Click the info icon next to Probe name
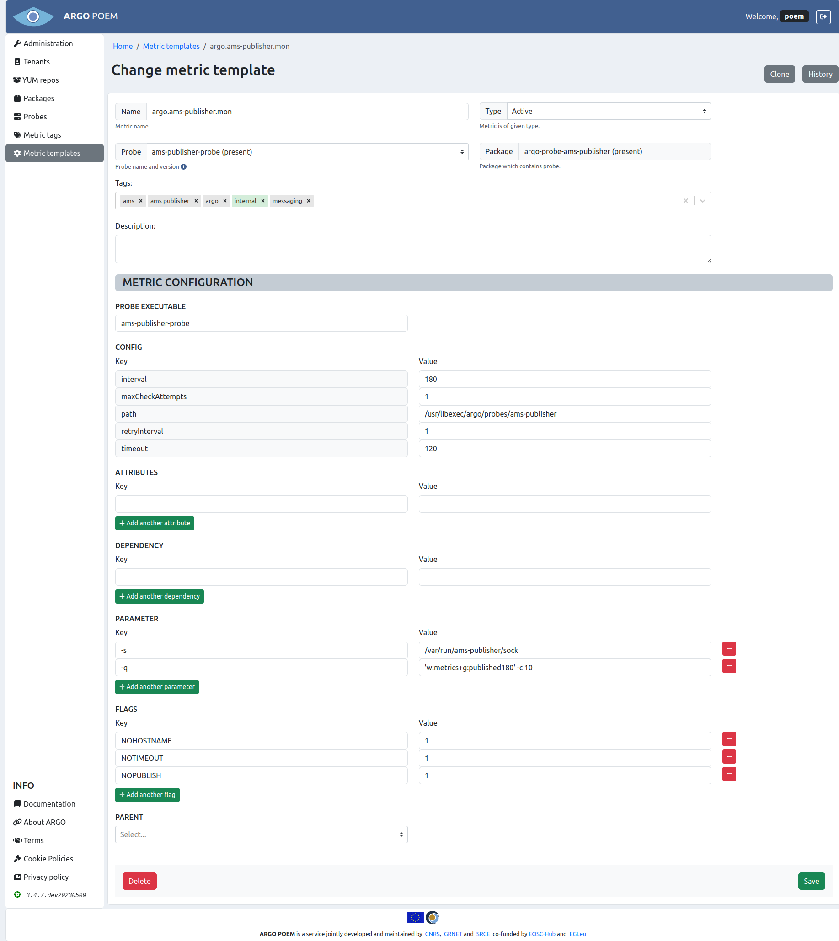This screenshot has height=941, width=839. [183, 166]
